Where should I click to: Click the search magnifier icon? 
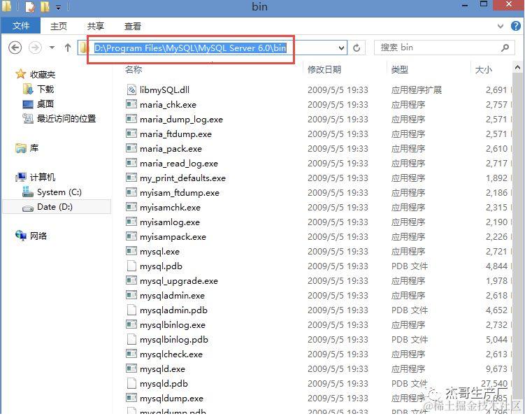[x=505, y=48]
